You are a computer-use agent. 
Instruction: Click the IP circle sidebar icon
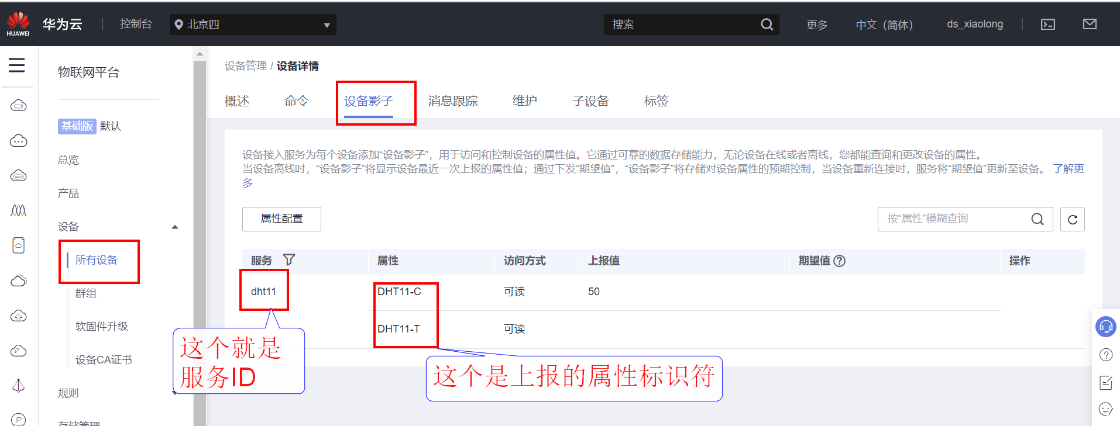point(19,420)
